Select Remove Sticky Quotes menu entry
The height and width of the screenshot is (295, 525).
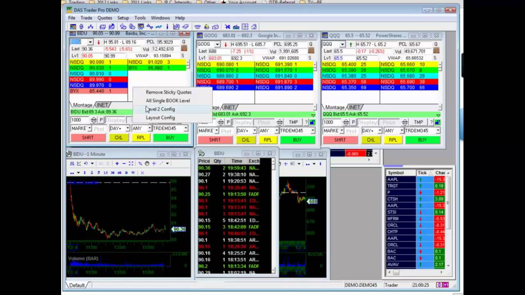[169, 92]
